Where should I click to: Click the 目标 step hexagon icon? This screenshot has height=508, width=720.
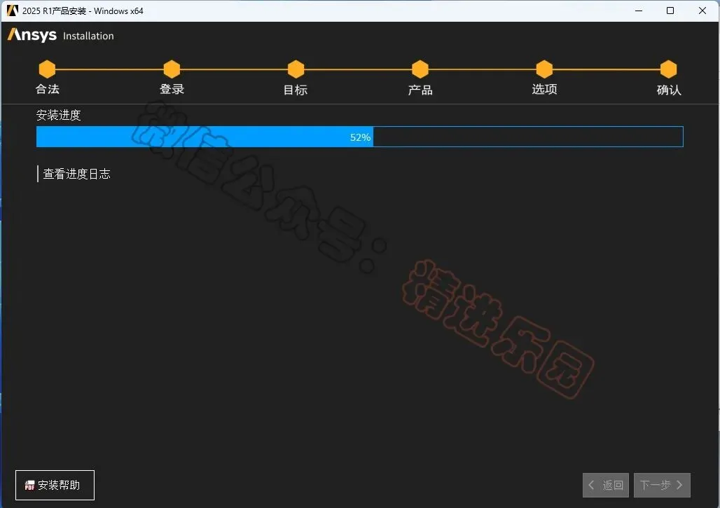tap(296, 69)
